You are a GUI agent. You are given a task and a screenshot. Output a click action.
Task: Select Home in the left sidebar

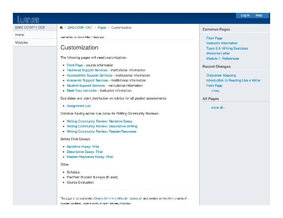35,35
